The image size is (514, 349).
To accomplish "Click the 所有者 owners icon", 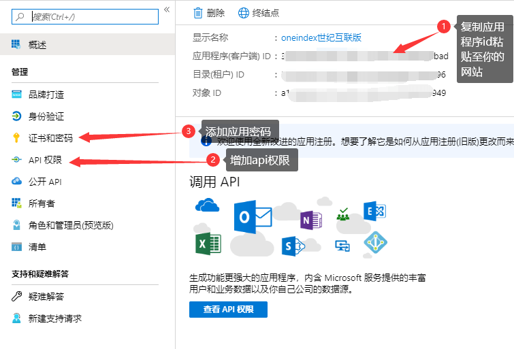I will [16, 203].
